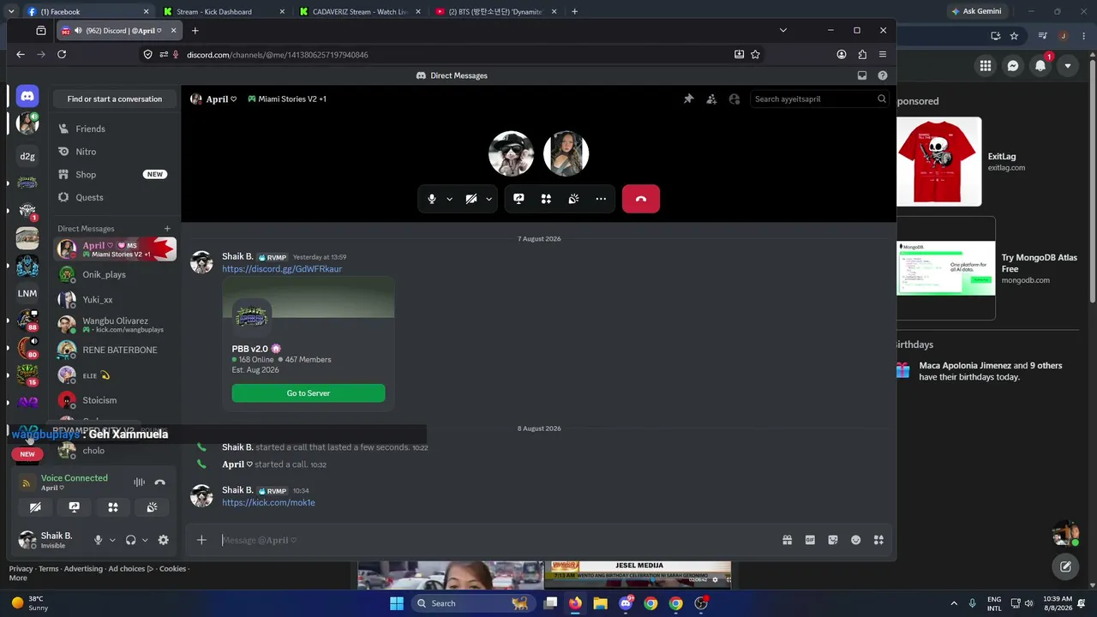Toggle camera in Voice Connected panel
The height and width of the screenshot is (617, 1097).
35,507
